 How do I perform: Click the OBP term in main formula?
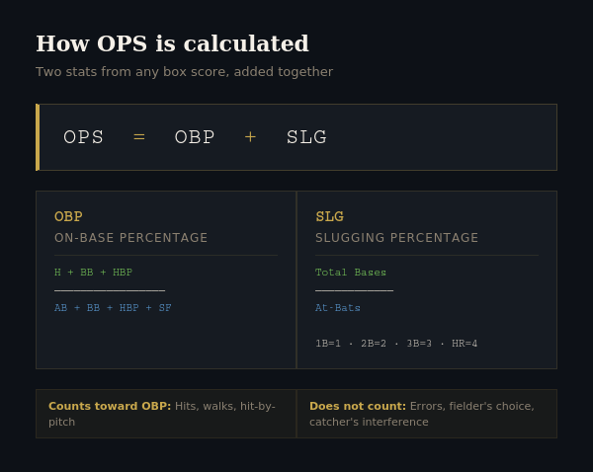195,137
